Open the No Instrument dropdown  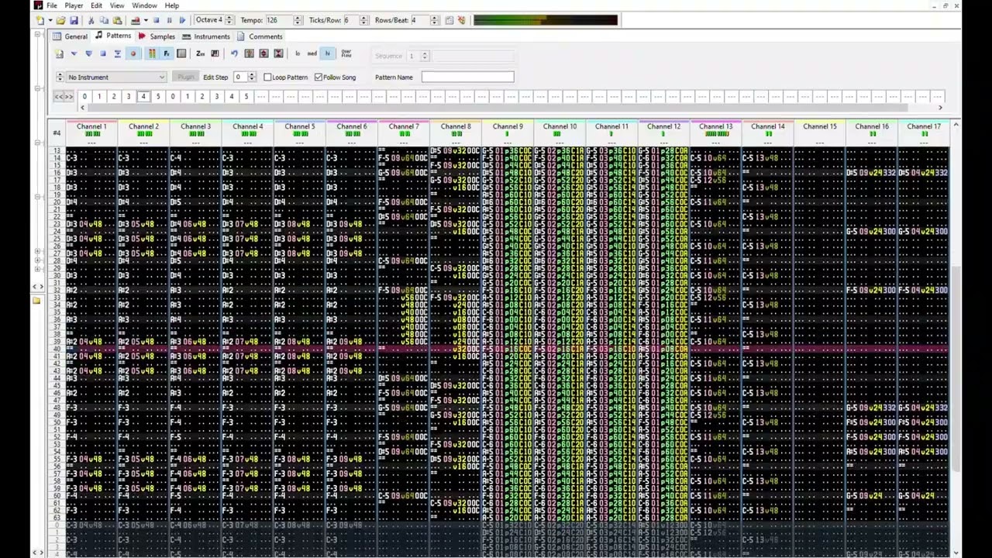click(x=116, y=77)
